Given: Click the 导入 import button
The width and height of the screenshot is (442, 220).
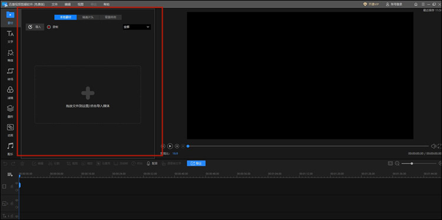Looking at the screenshot, I should [35, 27].
